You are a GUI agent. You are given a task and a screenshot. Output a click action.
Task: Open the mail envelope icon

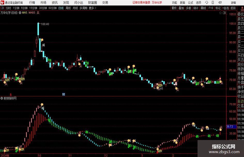[220, 3]
